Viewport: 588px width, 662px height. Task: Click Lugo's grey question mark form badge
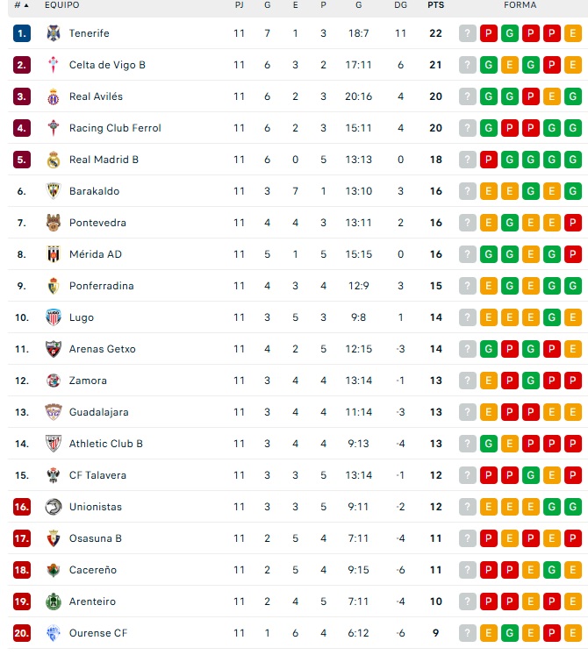468,317
